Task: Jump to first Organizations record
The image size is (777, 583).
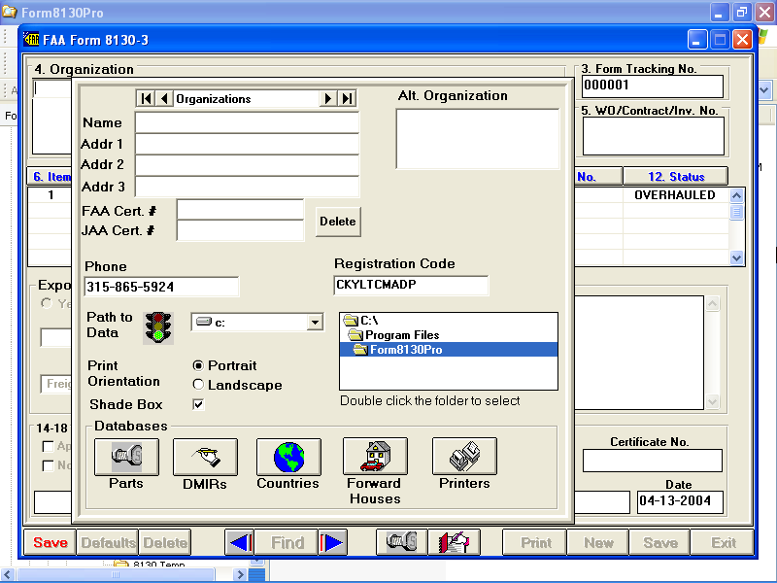Action: [146, 98]
